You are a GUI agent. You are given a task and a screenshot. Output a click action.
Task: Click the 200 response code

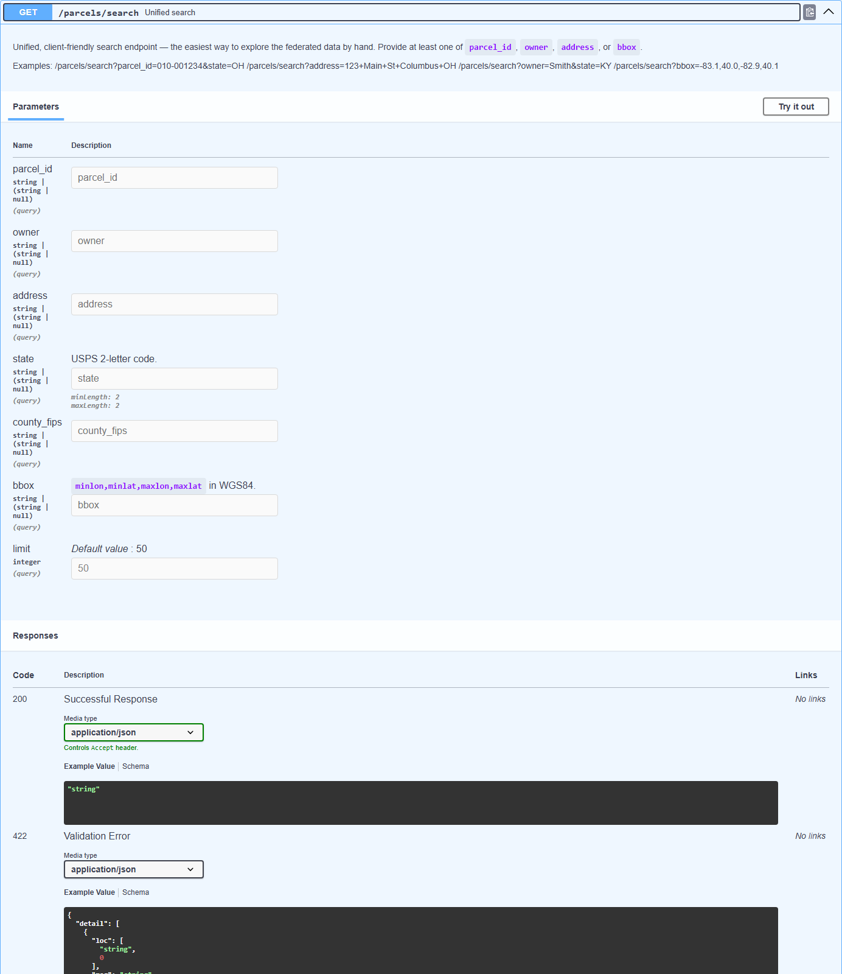(20, 699)
